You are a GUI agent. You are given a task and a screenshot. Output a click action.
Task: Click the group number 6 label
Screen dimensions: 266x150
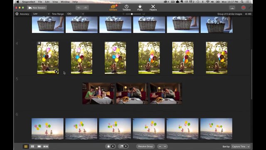(17, 114)
